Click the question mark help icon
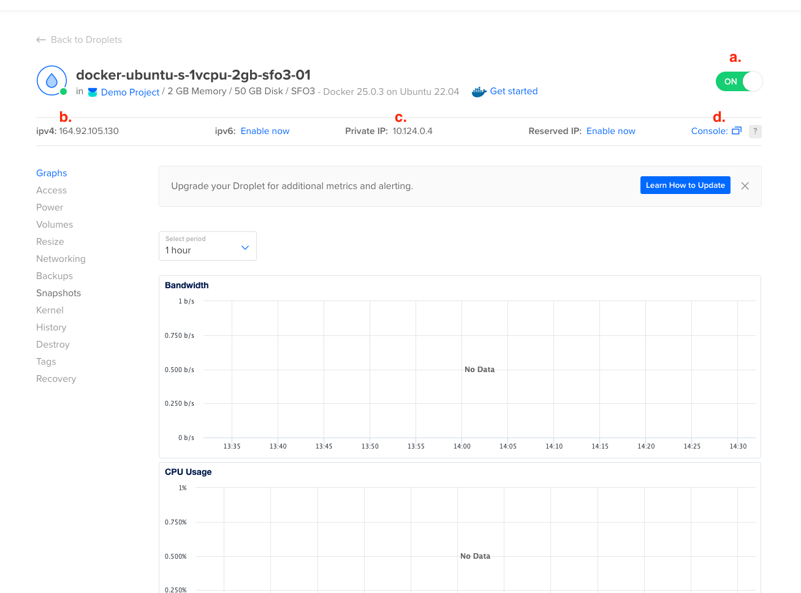 (755, 131)
